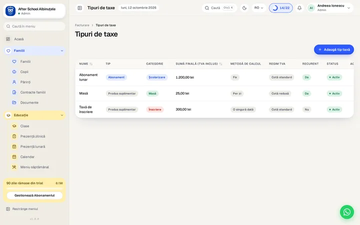Click the Metodă de calcul column header
This screenshot has width=360, height=225.
point(245,64)
